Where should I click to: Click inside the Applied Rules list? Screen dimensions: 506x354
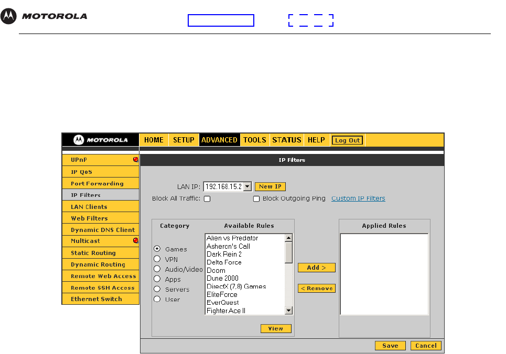[x=384, y=274]
